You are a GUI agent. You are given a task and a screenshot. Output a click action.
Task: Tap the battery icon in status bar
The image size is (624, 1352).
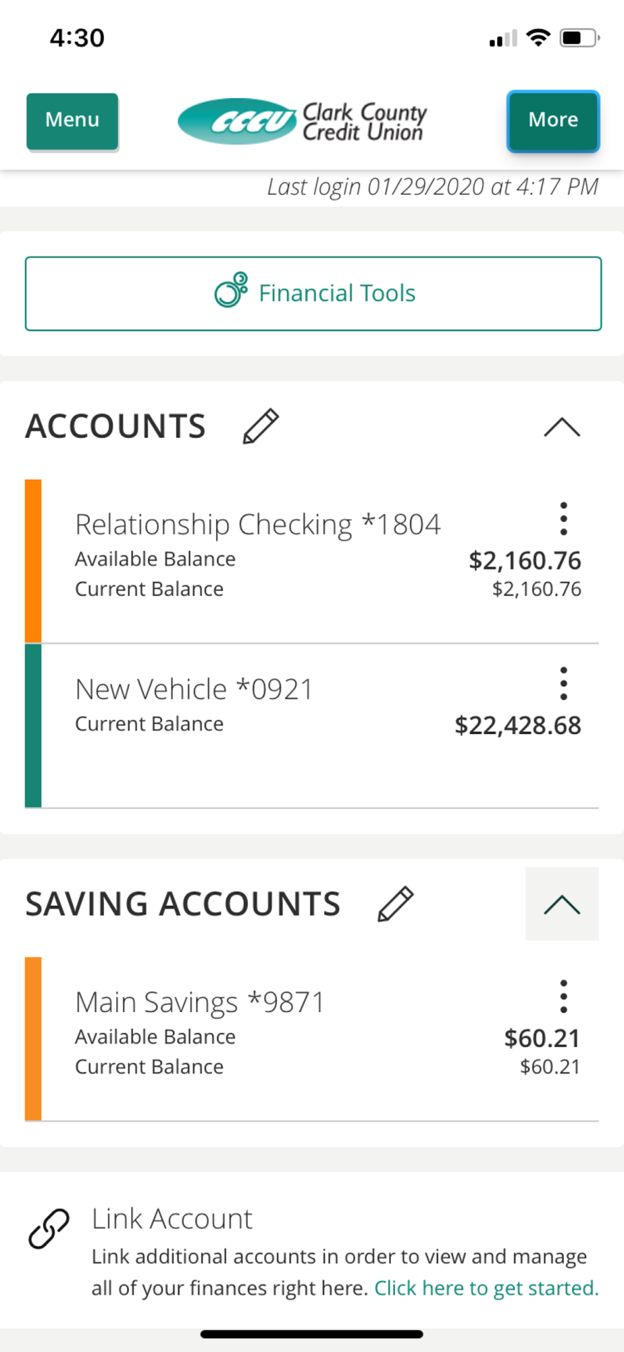[579, 38]
